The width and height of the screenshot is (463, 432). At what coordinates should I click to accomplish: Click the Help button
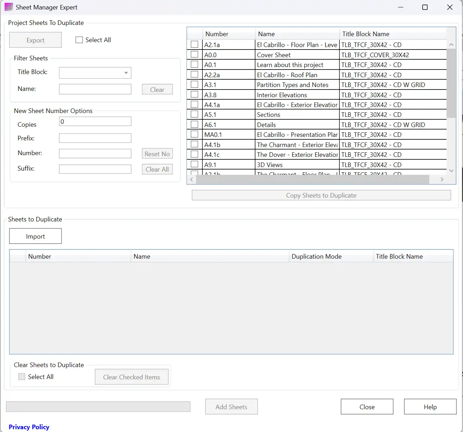(x=430, y=407)
